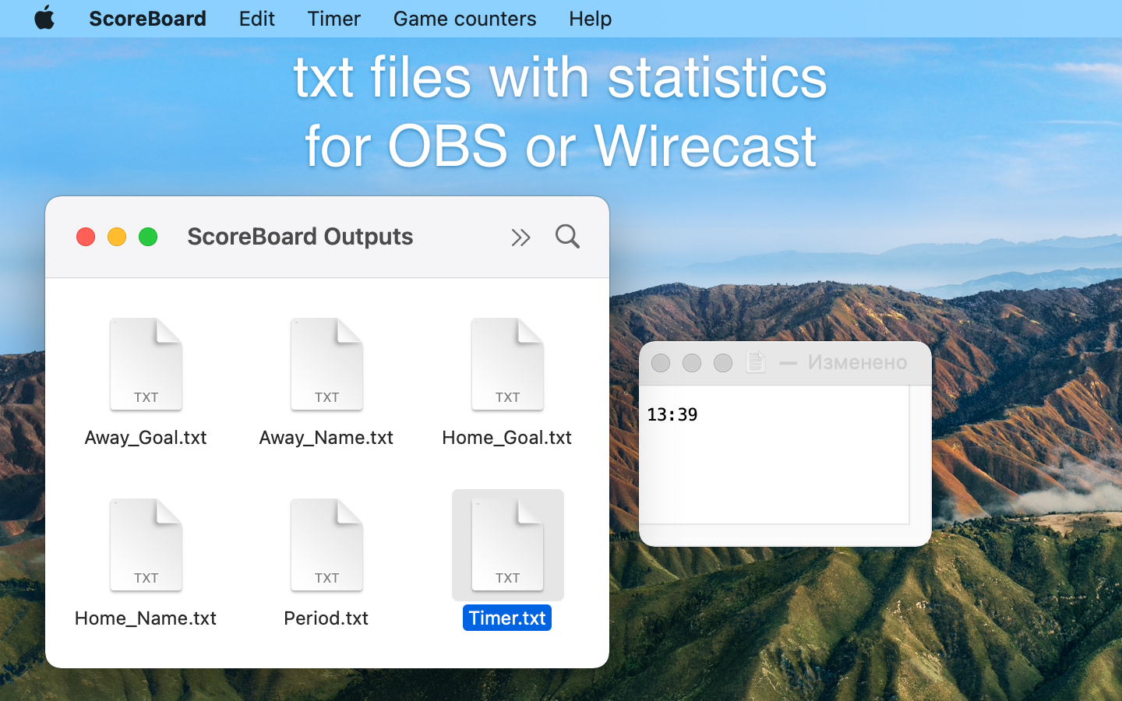Click the Away_Name.txt file name
The height and width of the screenshot is (701, 1122).
pos(326,438)
